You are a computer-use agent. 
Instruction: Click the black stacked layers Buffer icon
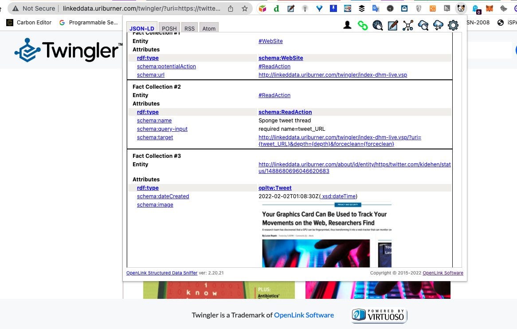tap(362, 8)
